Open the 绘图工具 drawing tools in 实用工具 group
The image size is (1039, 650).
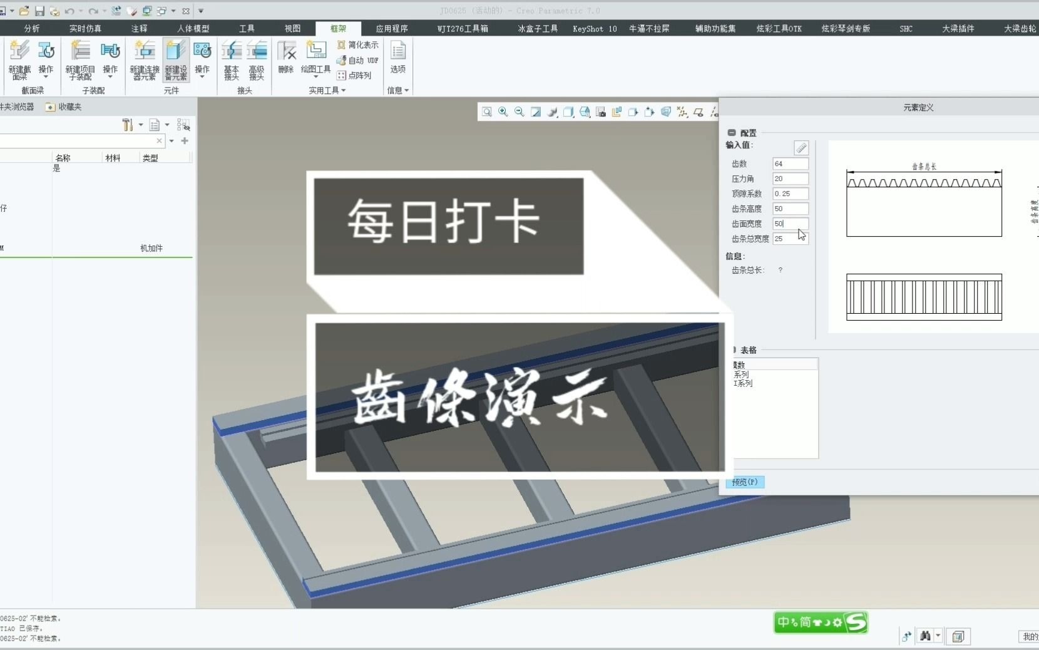315,59
